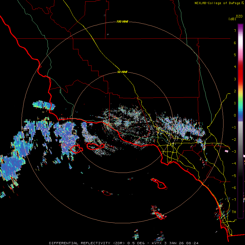Click the green band of the color bar
The height and width of the screenshot is (245, 245).
click(240, 100)
